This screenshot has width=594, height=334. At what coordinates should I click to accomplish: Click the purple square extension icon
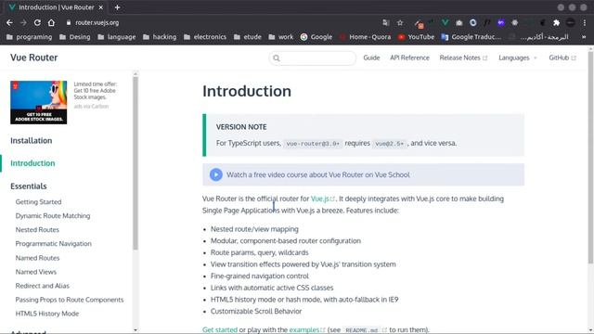pos(501,22)
